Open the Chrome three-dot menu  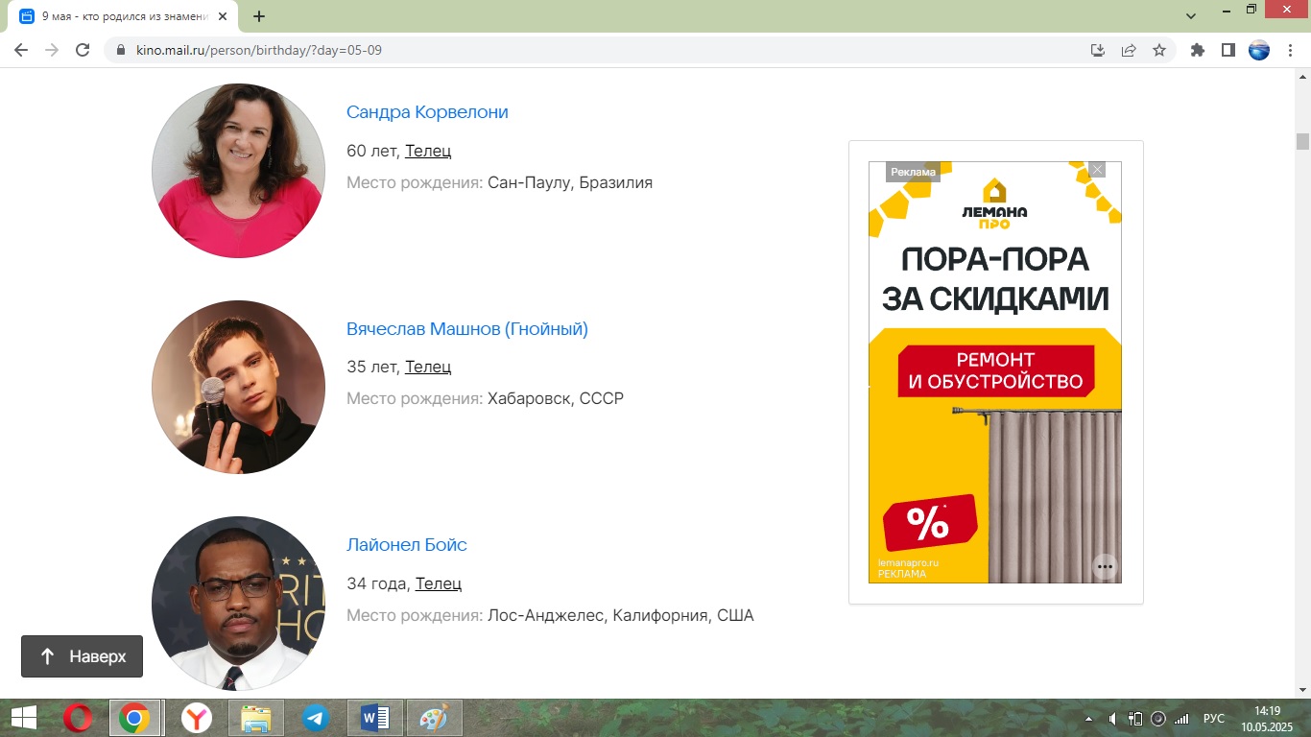(1289, 50)
